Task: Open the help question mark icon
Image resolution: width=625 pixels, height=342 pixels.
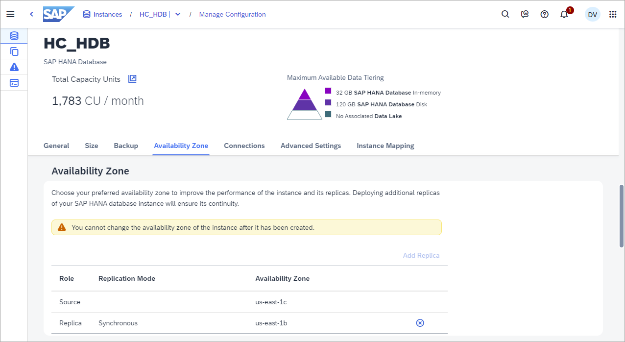Action: tap(544, 14)
